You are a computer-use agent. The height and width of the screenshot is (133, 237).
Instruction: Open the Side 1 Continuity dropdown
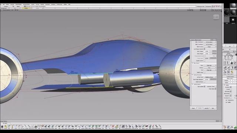[x=210, y=42]
